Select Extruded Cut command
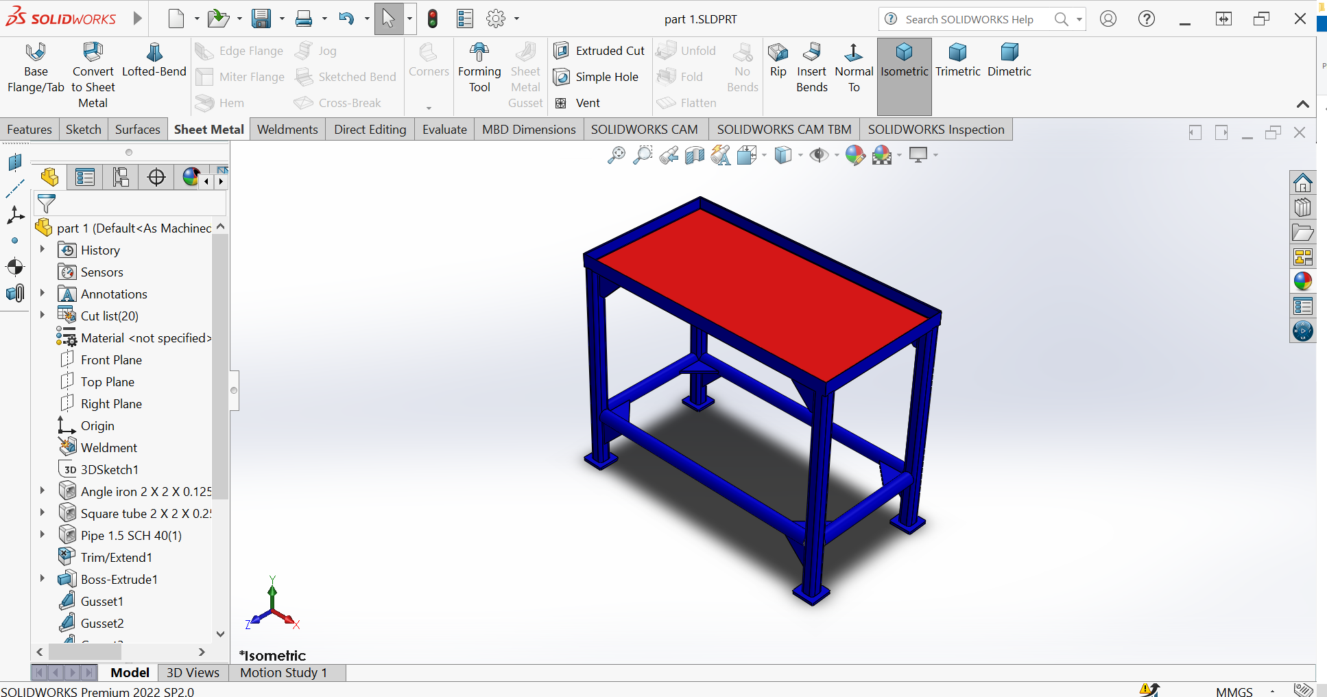The height and width of the screenshot is (697, 1327). coord(599,51)
